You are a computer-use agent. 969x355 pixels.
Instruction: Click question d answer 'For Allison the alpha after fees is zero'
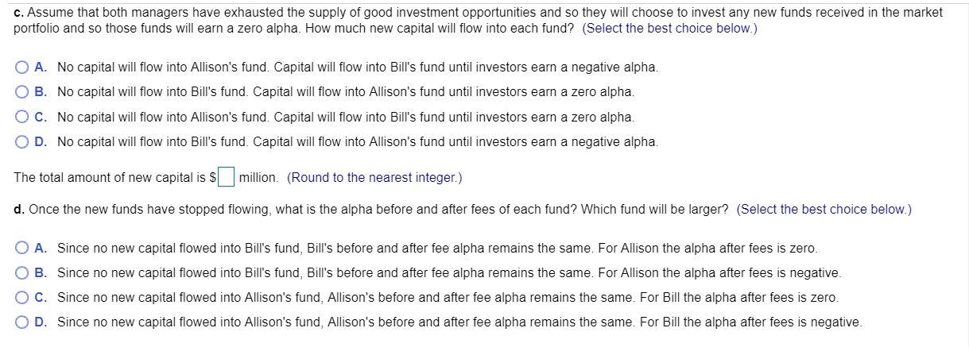click(x=707, y=249)
